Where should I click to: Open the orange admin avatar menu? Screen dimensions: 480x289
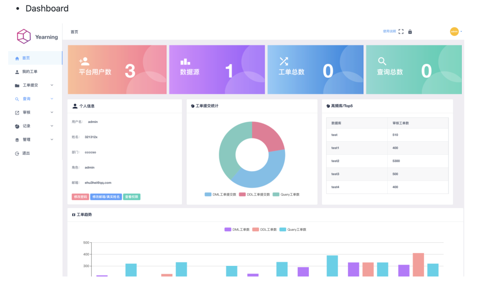[x=454, y=31]
